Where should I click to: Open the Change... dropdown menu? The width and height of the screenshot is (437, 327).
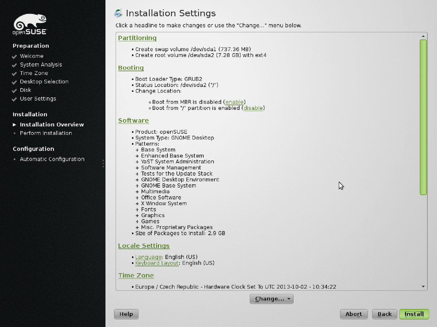point(271,299)
